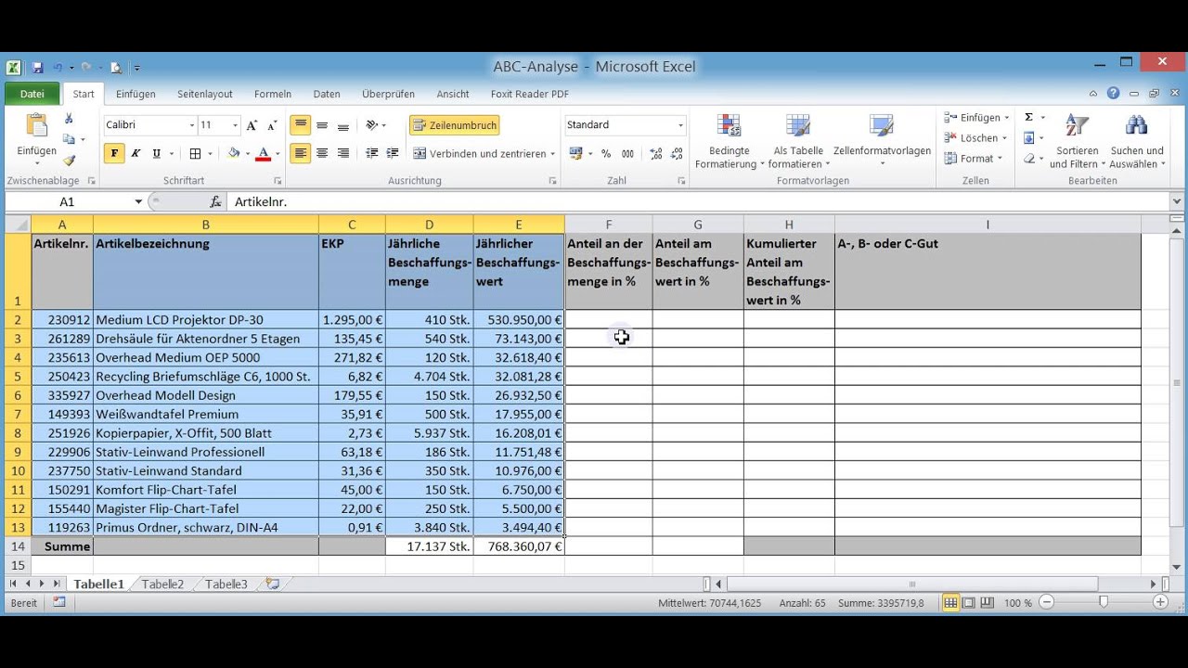Toggle middle vertical alignment
The width and height of the screenshot is (1188, 668).
[x=321, y=125]
